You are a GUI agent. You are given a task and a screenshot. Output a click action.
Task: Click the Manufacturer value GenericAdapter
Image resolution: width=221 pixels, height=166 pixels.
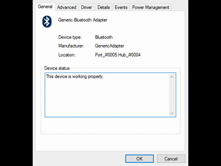tap(110, 46)
